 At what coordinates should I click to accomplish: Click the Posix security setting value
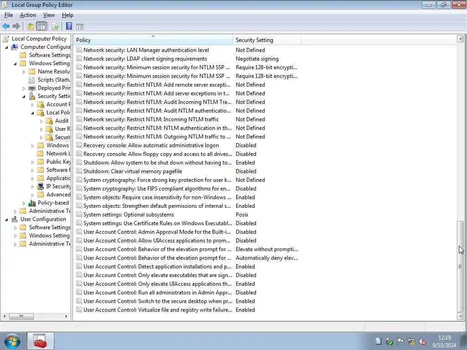[242, 215]
